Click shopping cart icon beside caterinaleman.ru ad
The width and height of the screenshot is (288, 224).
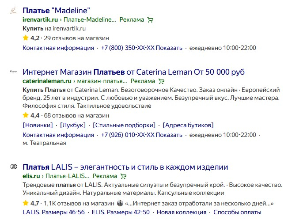coord(161,81)
